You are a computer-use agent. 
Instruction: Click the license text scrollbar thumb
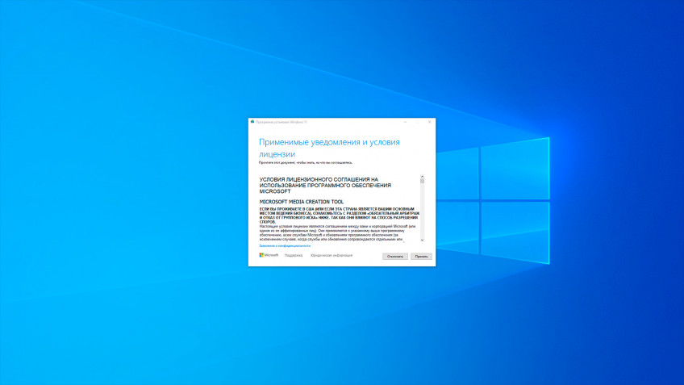click(422, 181)
